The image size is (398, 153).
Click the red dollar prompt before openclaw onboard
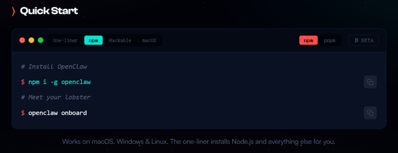[23, 113]
